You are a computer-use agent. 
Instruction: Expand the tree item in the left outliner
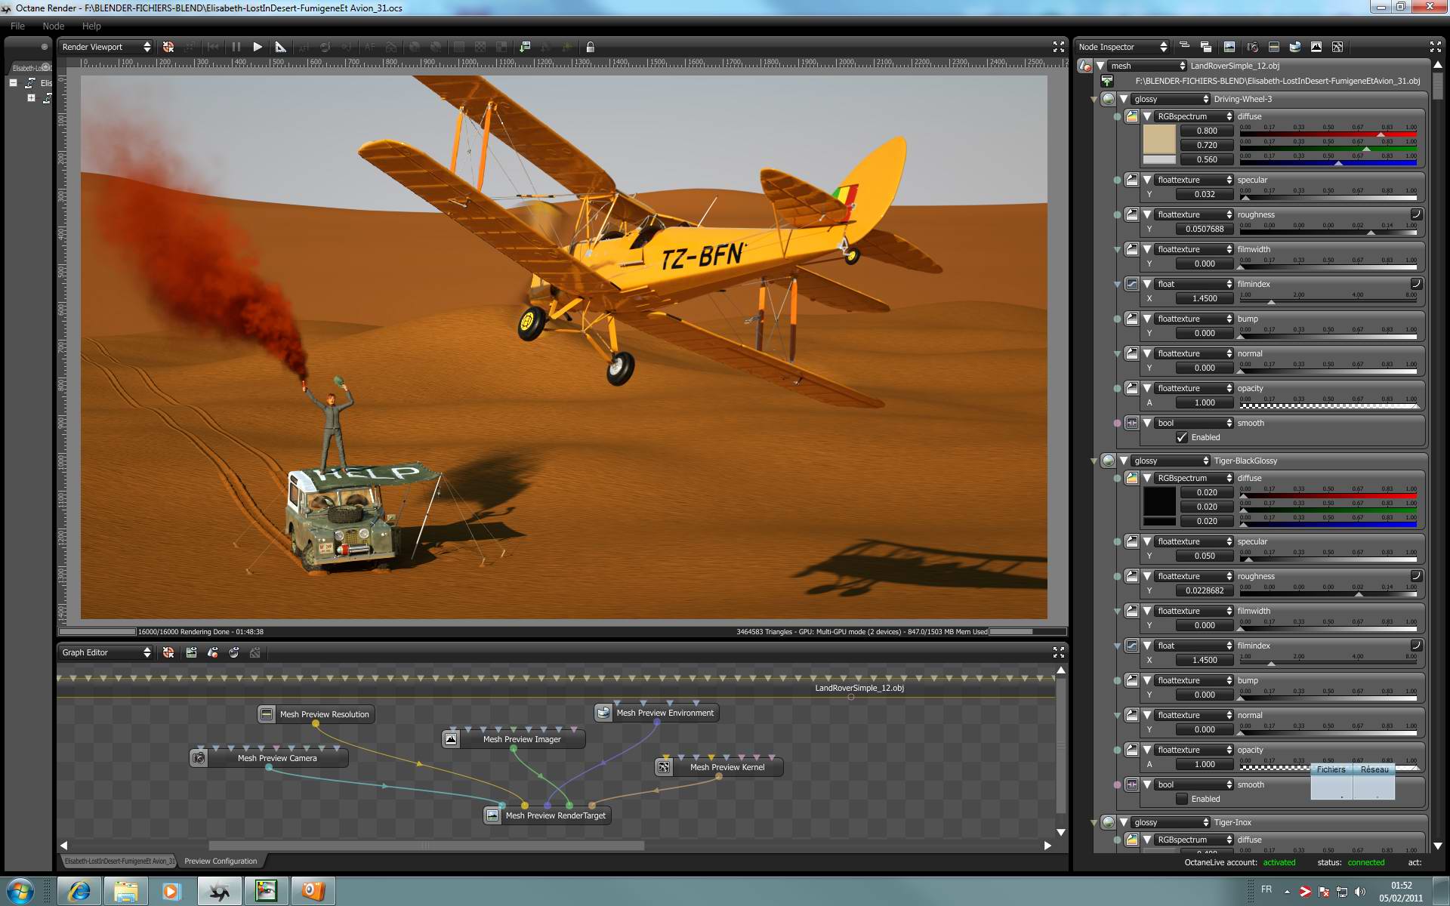(x=31, y=98)
